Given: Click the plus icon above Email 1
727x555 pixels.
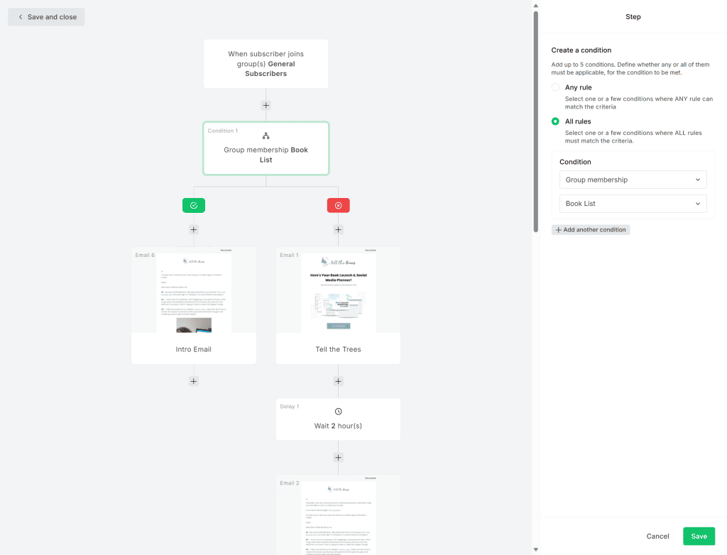Looking at the screenshot, I should tap(338, 229).
